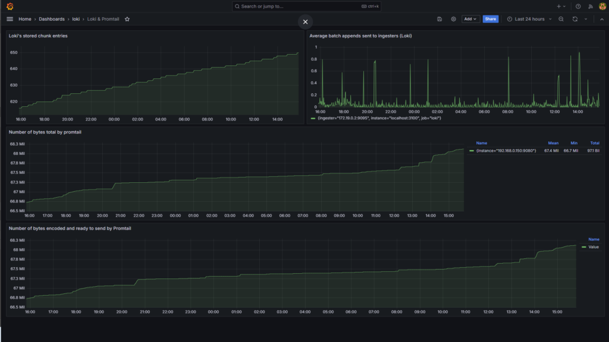Open dashboard settings gear icon

pyautogui.click(x=453, y=19)
